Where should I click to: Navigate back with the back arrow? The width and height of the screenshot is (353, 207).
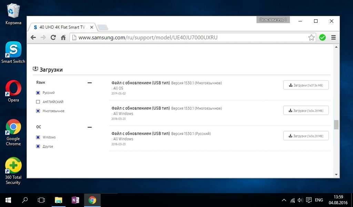coord(33,38)
